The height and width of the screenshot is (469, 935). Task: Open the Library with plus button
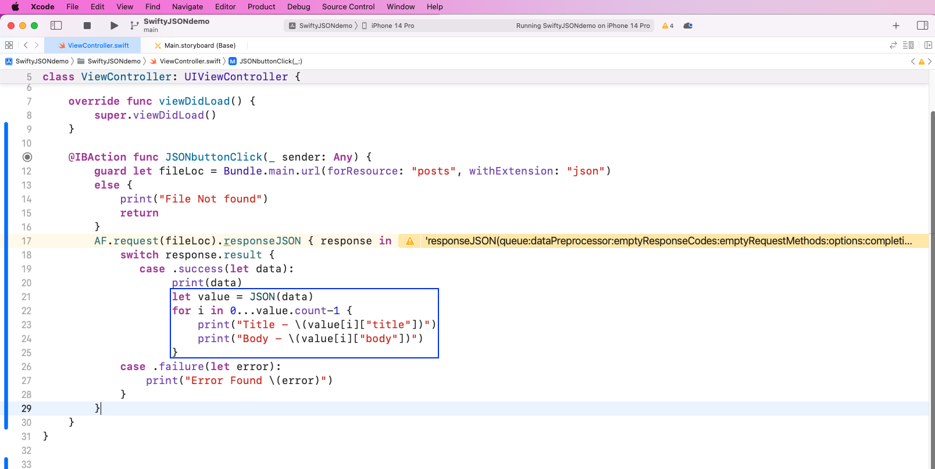[896, 26]
